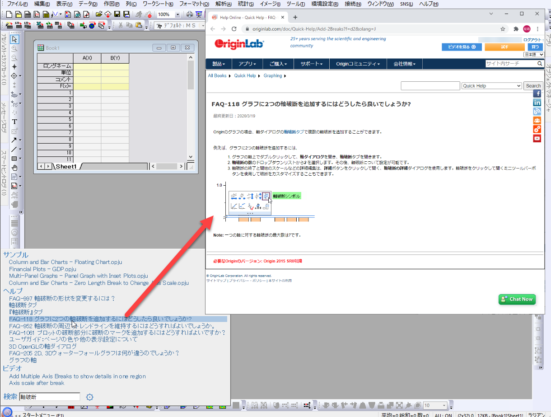Select the Text tool (T)

[14, 122]
